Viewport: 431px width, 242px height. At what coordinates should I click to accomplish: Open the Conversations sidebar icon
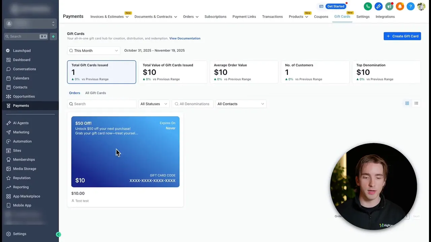(x=8, y=69)
